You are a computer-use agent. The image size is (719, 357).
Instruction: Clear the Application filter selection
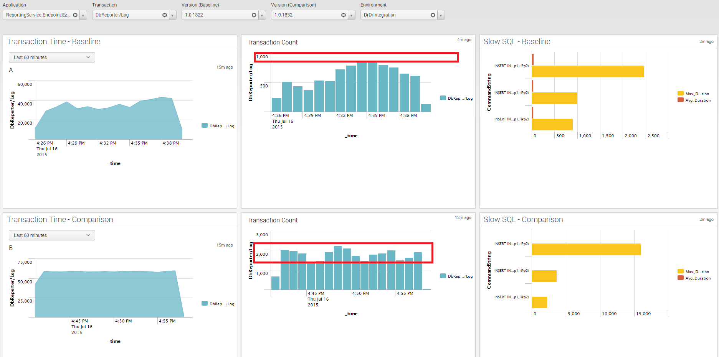point(75,15)
